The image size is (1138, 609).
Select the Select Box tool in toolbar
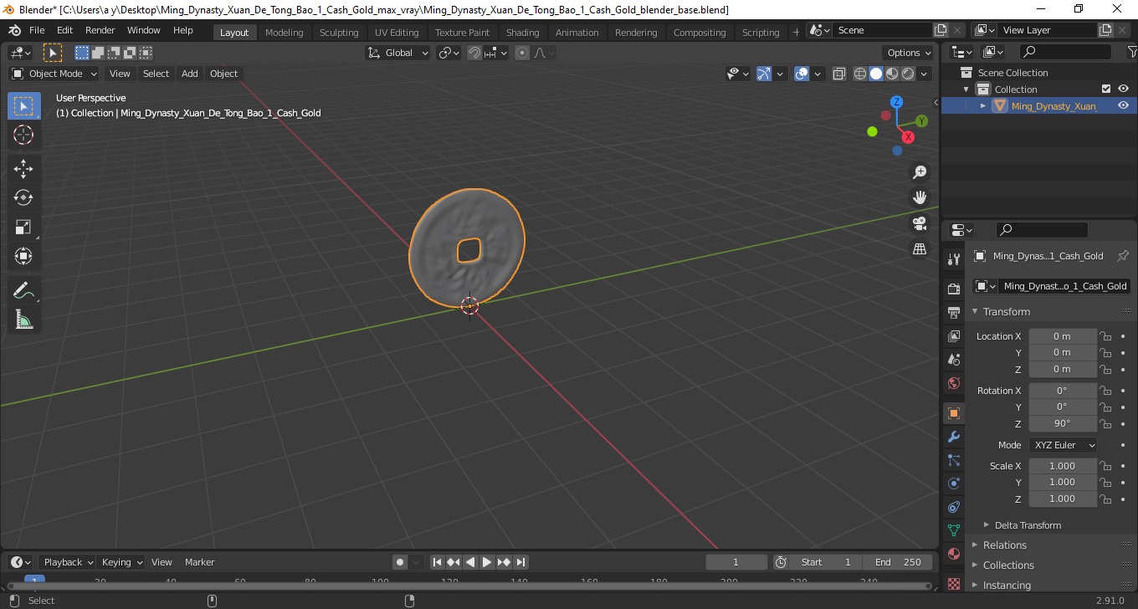[23, 105]
